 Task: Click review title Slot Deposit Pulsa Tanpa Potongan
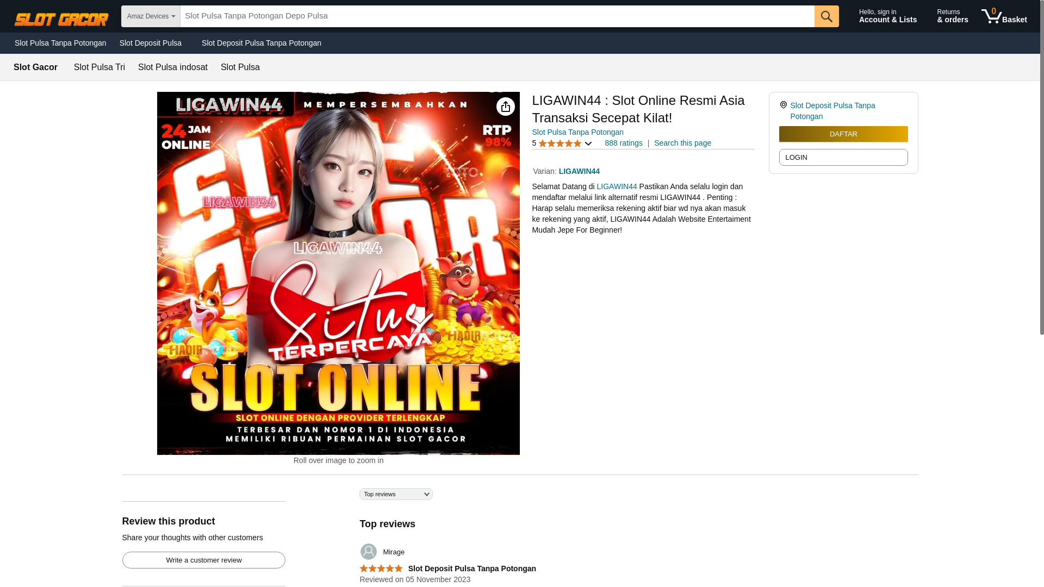click(x=472, y=569)
